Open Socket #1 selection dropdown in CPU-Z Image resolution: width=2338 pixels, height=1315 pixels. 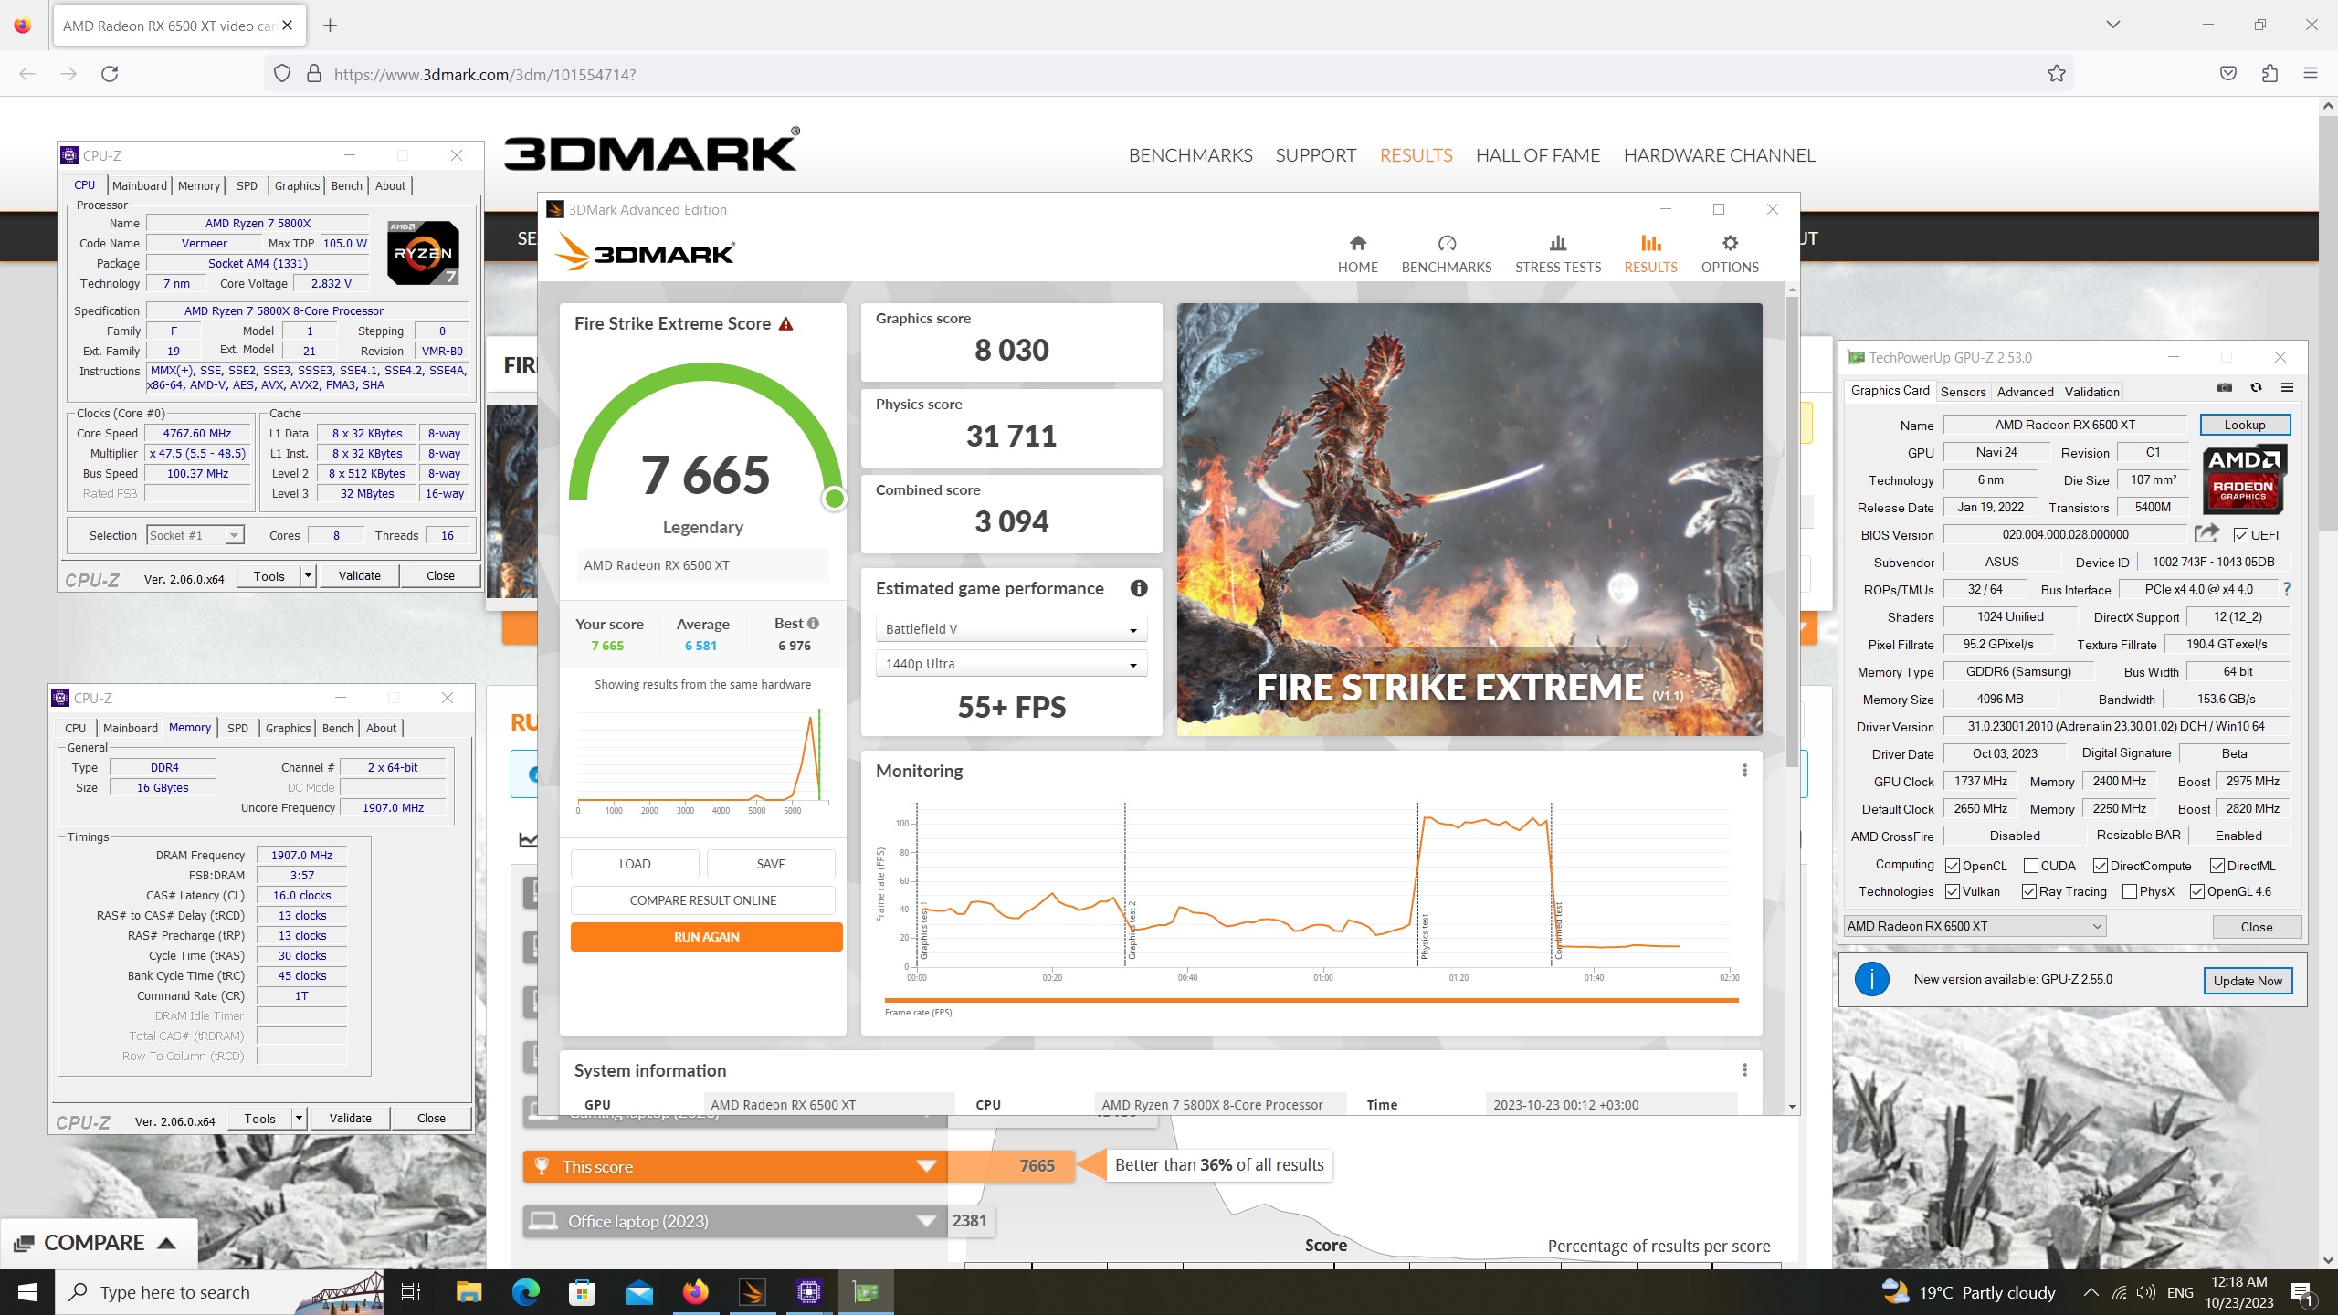[195, 535]
